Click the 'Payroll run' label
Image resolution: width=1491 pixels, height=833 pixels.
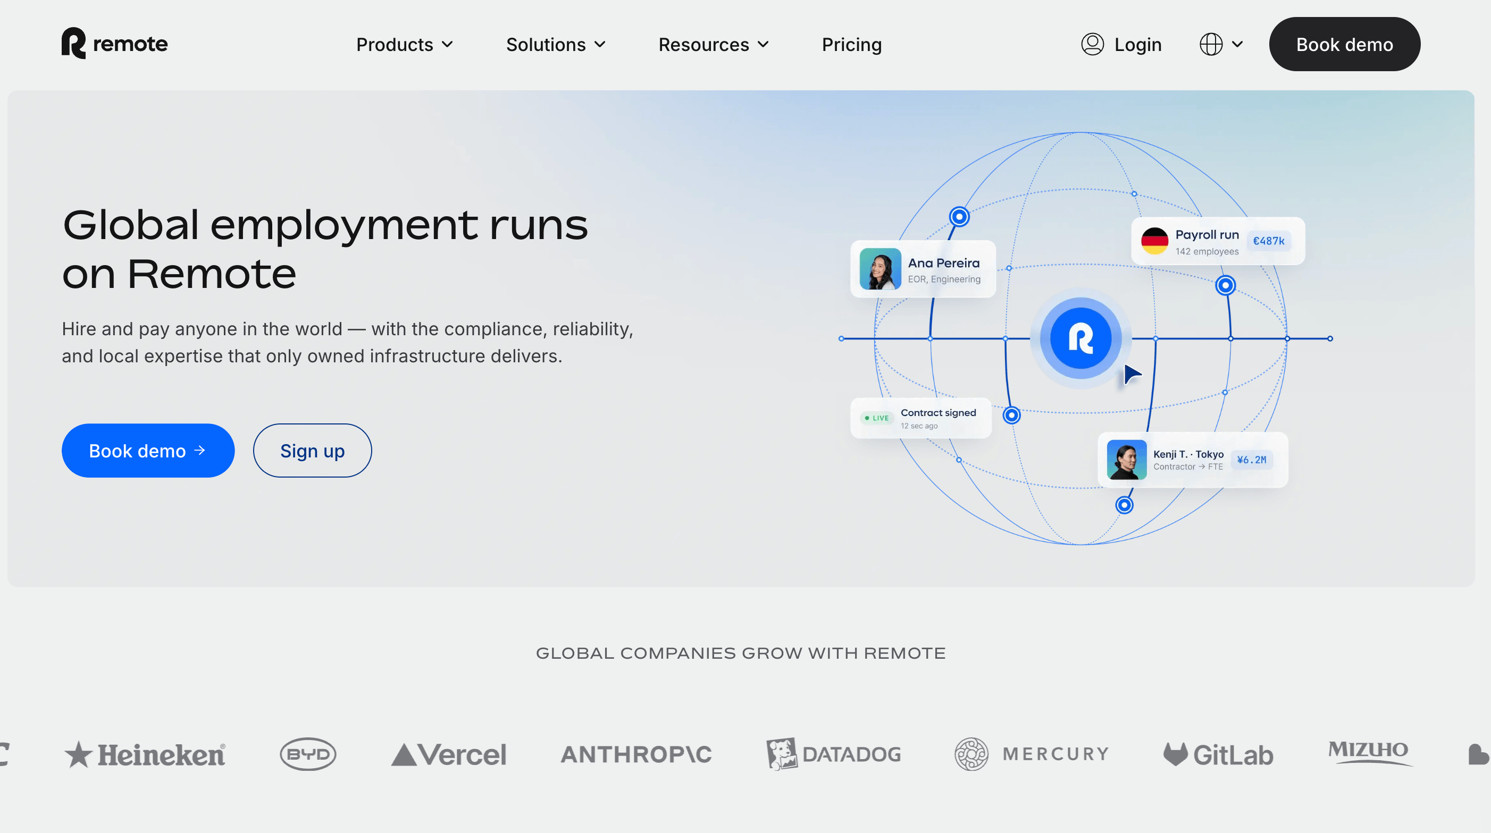pyautogui.click(x=1207, y=235)
